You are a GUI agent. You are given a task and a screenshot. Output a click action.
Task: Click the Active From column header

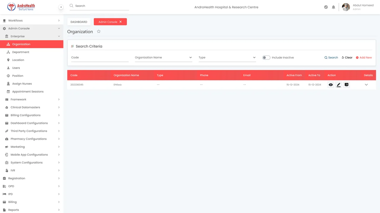(x=294, y=75)
